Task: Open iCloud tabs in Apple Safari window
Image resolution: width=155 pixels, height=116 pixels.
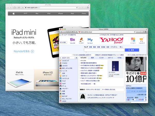Action: [15, 7]
